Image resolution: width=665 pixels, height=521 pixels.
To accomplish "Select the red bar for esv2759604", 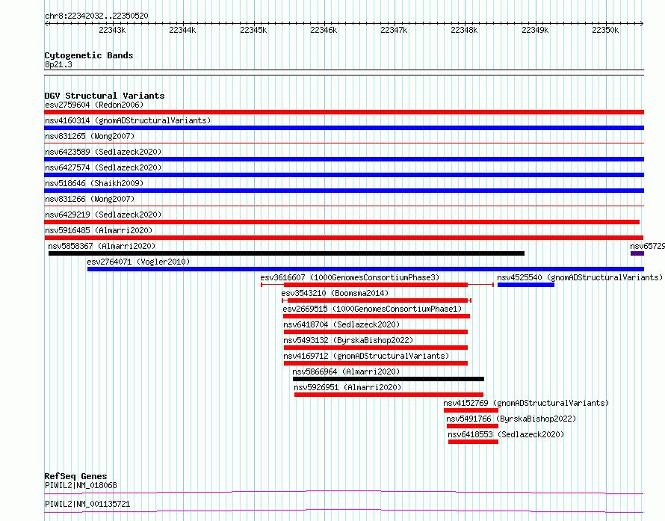I will click(344, 112).
